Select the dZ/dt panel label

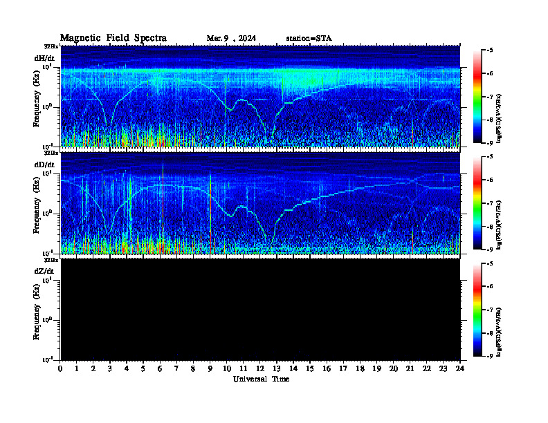(x=44, y=271)
